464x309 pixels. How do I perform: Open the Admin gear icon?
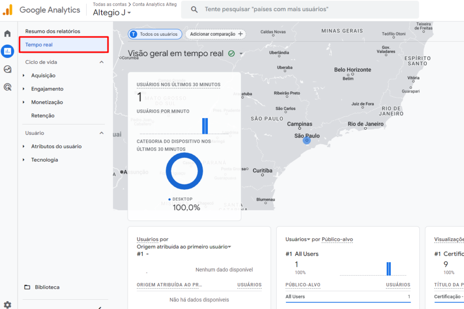[x=7, y=304]
